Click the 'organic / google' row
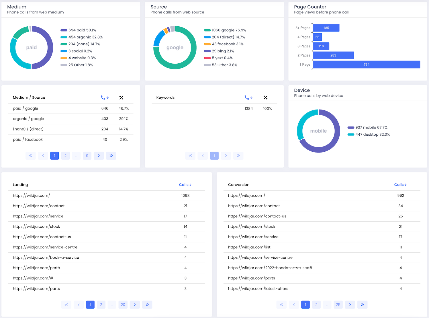This screenshot has height=318, width=429. 71,119
